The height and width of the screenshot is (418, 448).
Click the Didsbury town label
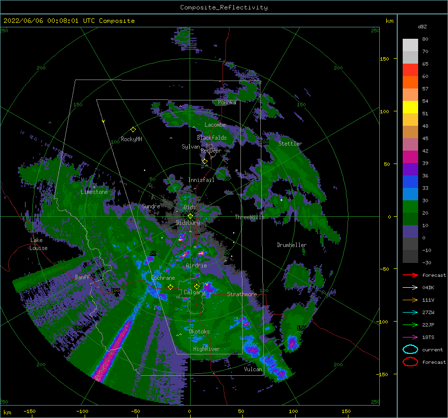click(188, 223)
